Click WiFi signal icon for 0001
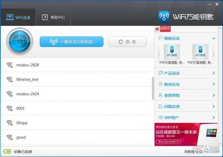This screenshot has width=223, height=157. tap(9, 108)
